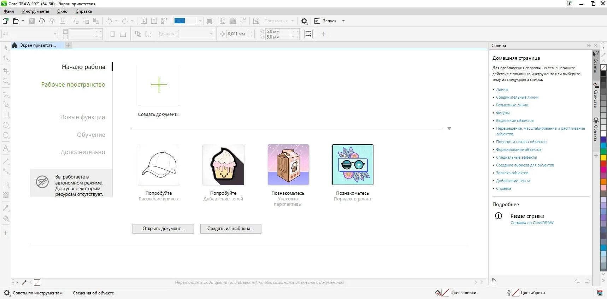607x299 pixels.
Task: Select the Zoom magnifier tool
Action: (6, 81)
